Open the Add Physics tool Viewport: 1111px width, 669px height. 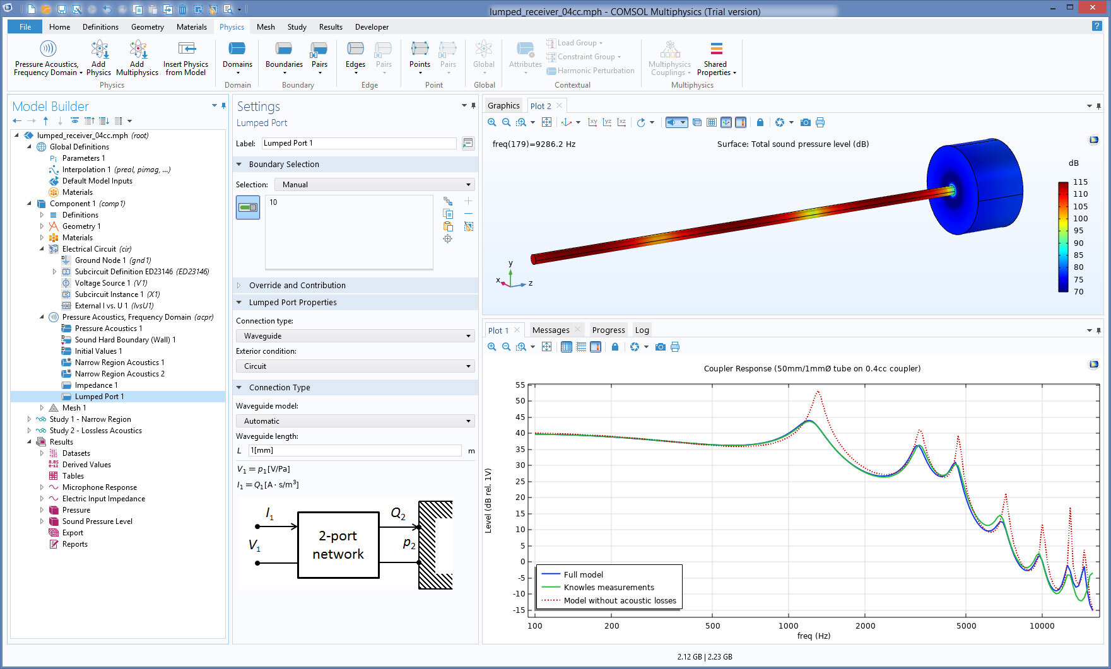tap(99, 57)
